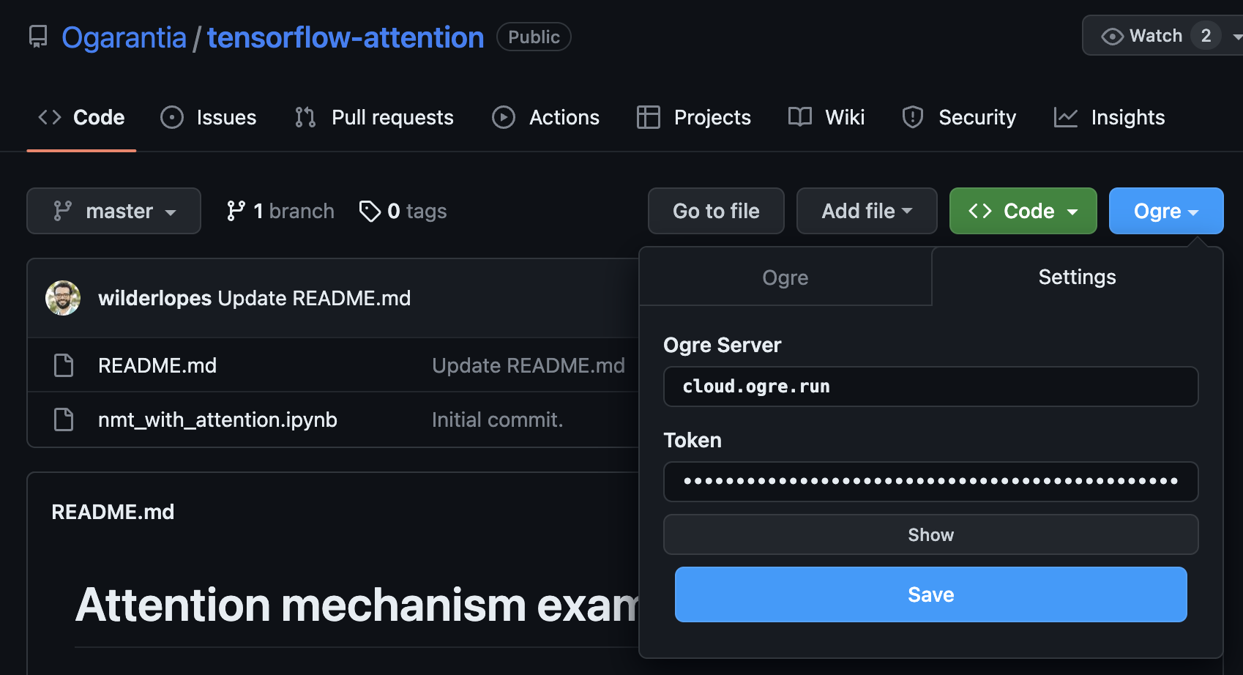The width and height of the screenshot is (1243, 675).
Task: Switch to the Security tab
Action: pos(959,117)
